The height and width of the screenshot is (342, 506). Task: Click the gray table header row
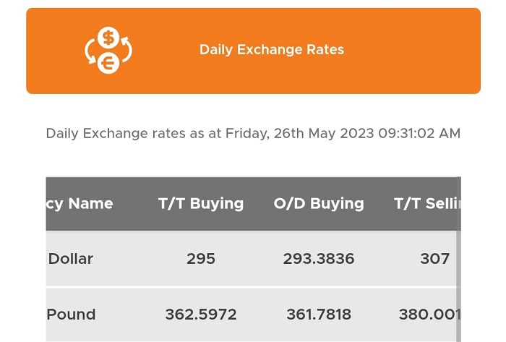253,204
